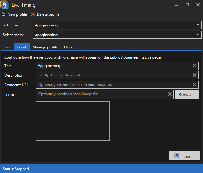This screenshot has height=173, width=203.
Task: Clear the Description field with its X
Action: 195,75
